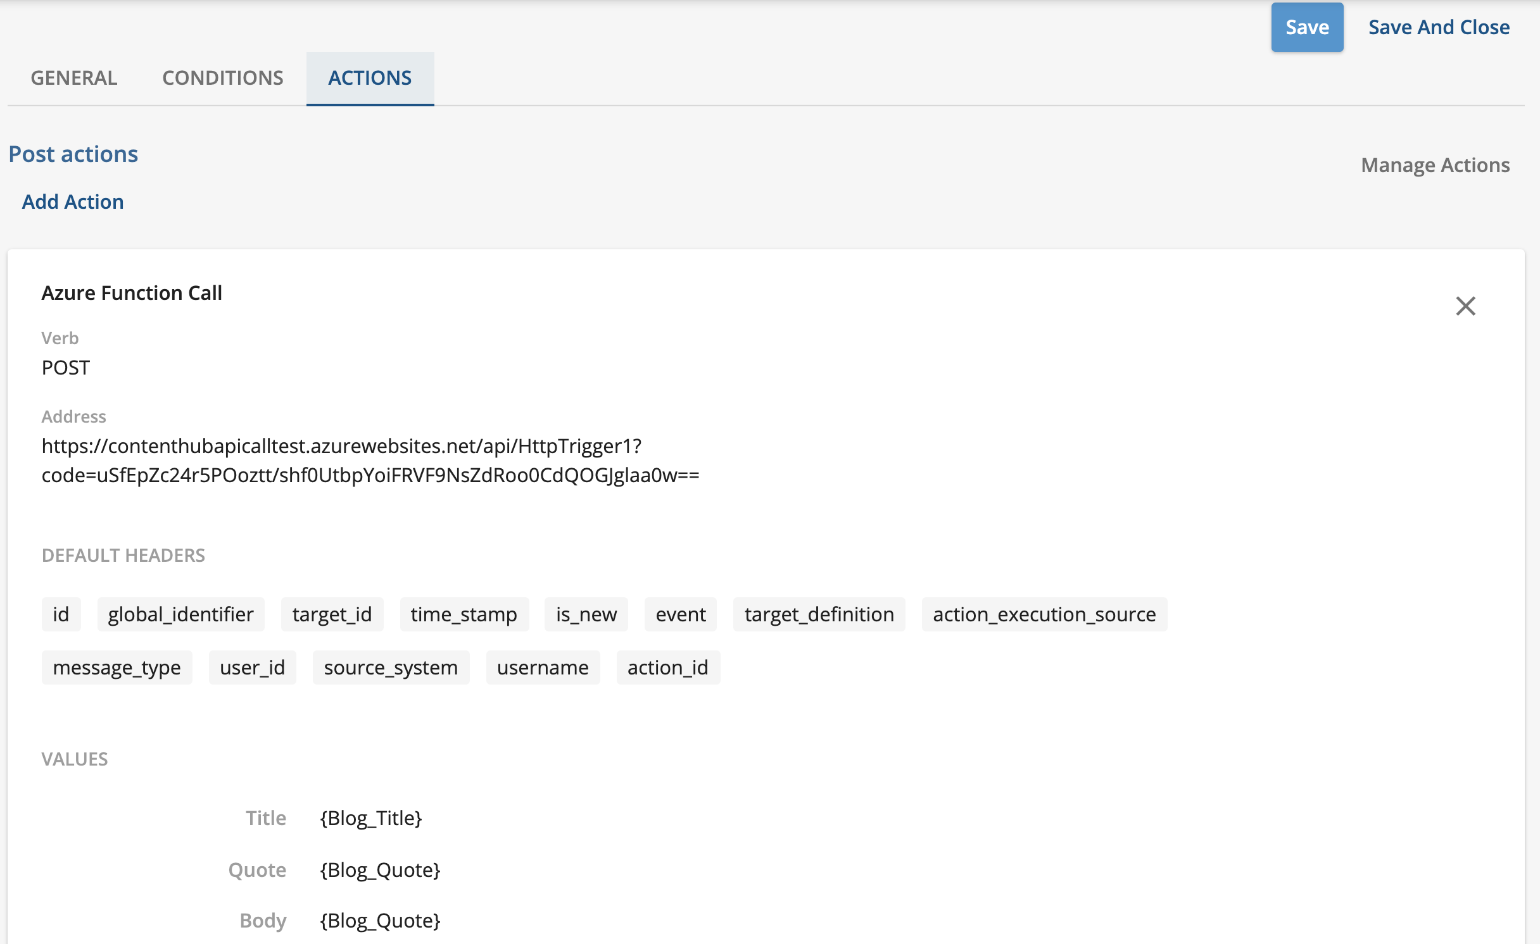This screenshot has width=1540, height=944.
Task: Click the DEFAULT HEADERS section label
Action: coord(123,555)
